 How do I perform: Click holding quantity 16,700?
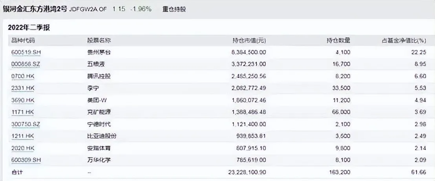[342, 64]
